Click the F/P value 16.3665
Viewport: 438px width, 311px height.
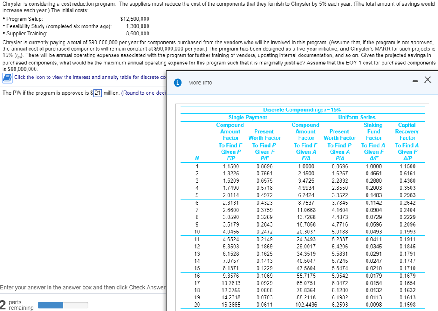point(231,305)
